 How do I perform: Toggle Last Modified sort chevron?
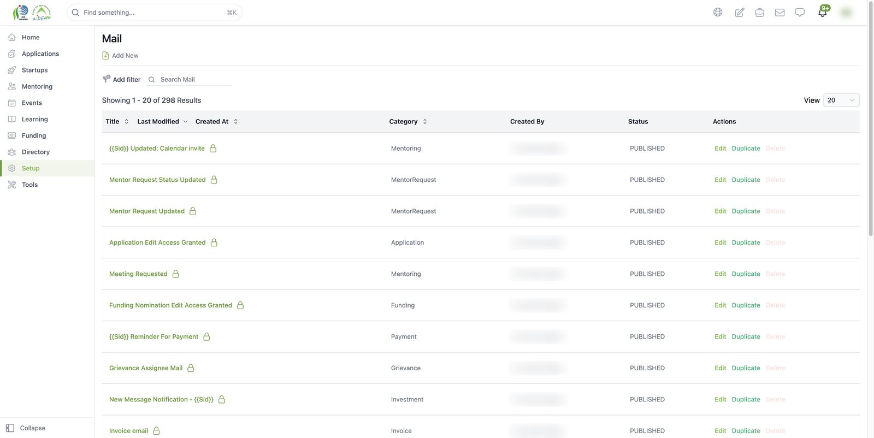(185, 121)
